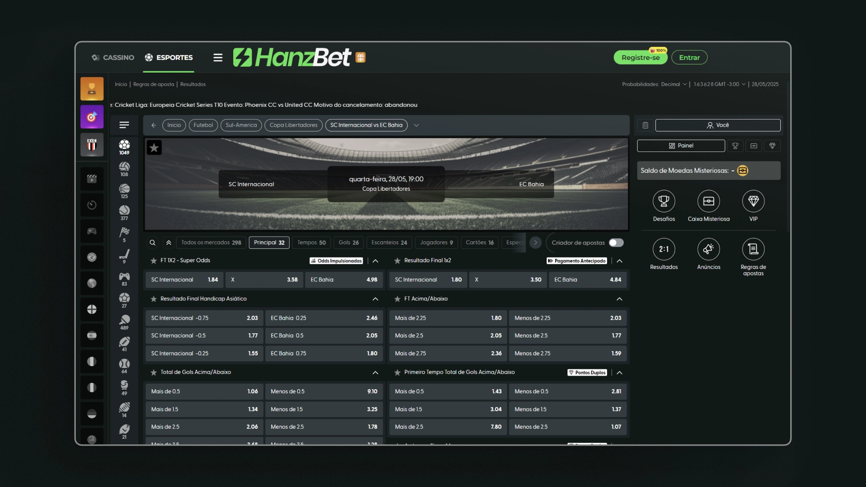Image resolution: width=866 pixels, height=487 pixels.
Task: Click the Copa Libertadores breadcrumb pill
Action: [x=294, y=125]
